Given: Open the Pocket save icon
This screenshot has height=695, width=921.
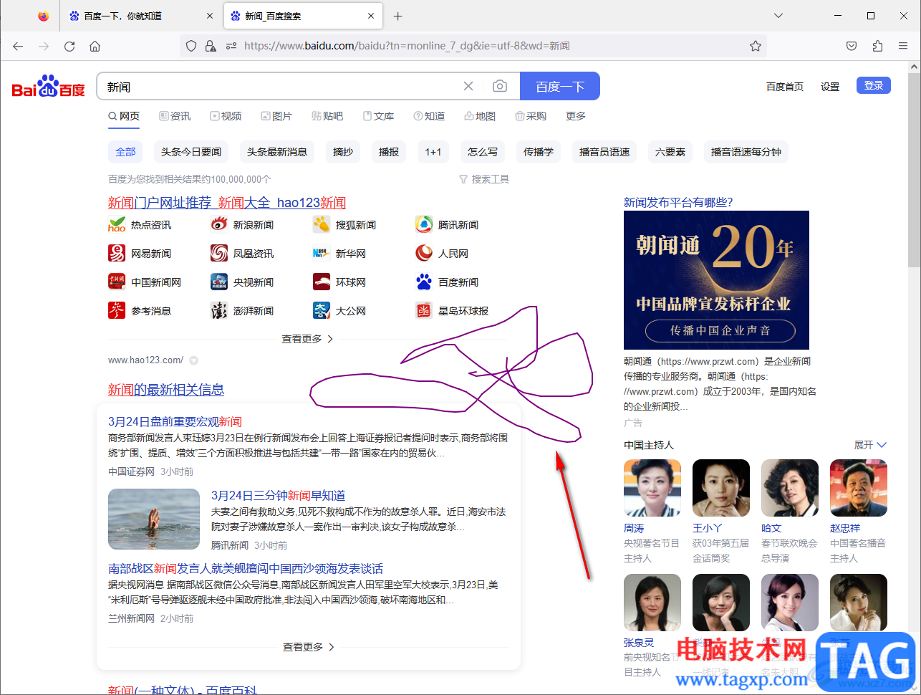Looking at the screenshot, I should [x=852, y=46].
